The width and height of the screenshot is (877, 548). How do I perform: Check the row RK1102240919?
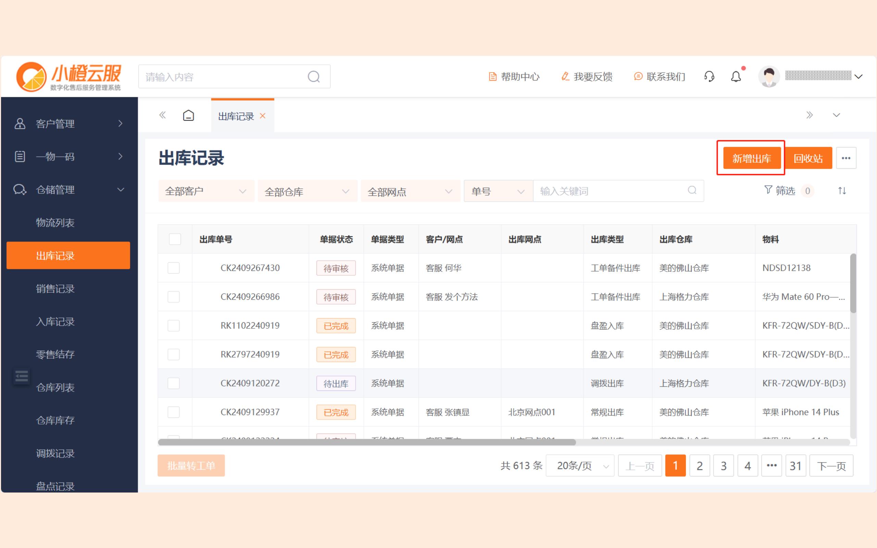pyautogui.click(x=174, y=325)
